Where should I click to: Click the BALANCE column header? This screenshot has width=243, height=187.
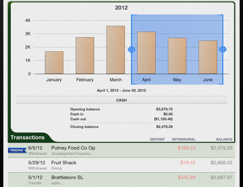click(x=224, y=139)
